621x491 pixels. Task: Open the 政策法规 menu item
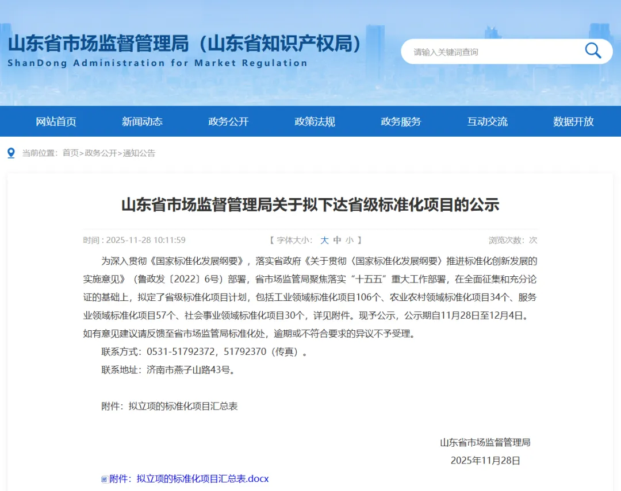pos(315,122)
